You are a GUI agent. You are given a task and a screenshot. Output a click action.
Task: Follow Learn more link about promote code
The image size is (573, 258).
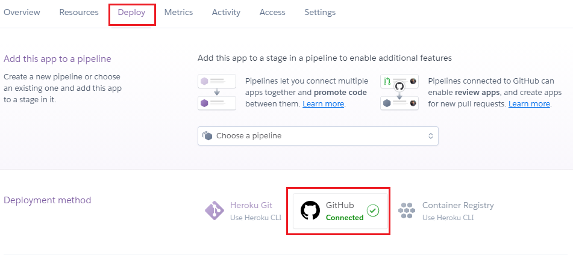pos(324,104)
